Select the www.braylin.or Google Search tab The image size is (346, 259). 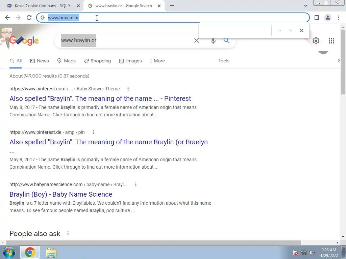click(124, 6)
